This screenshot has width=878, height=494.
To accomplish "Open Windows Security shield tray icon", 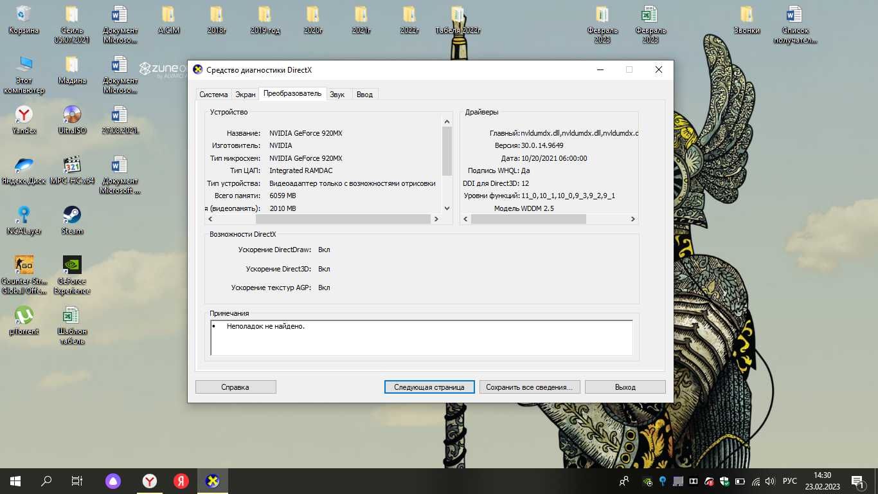I will tap(724, 481).
